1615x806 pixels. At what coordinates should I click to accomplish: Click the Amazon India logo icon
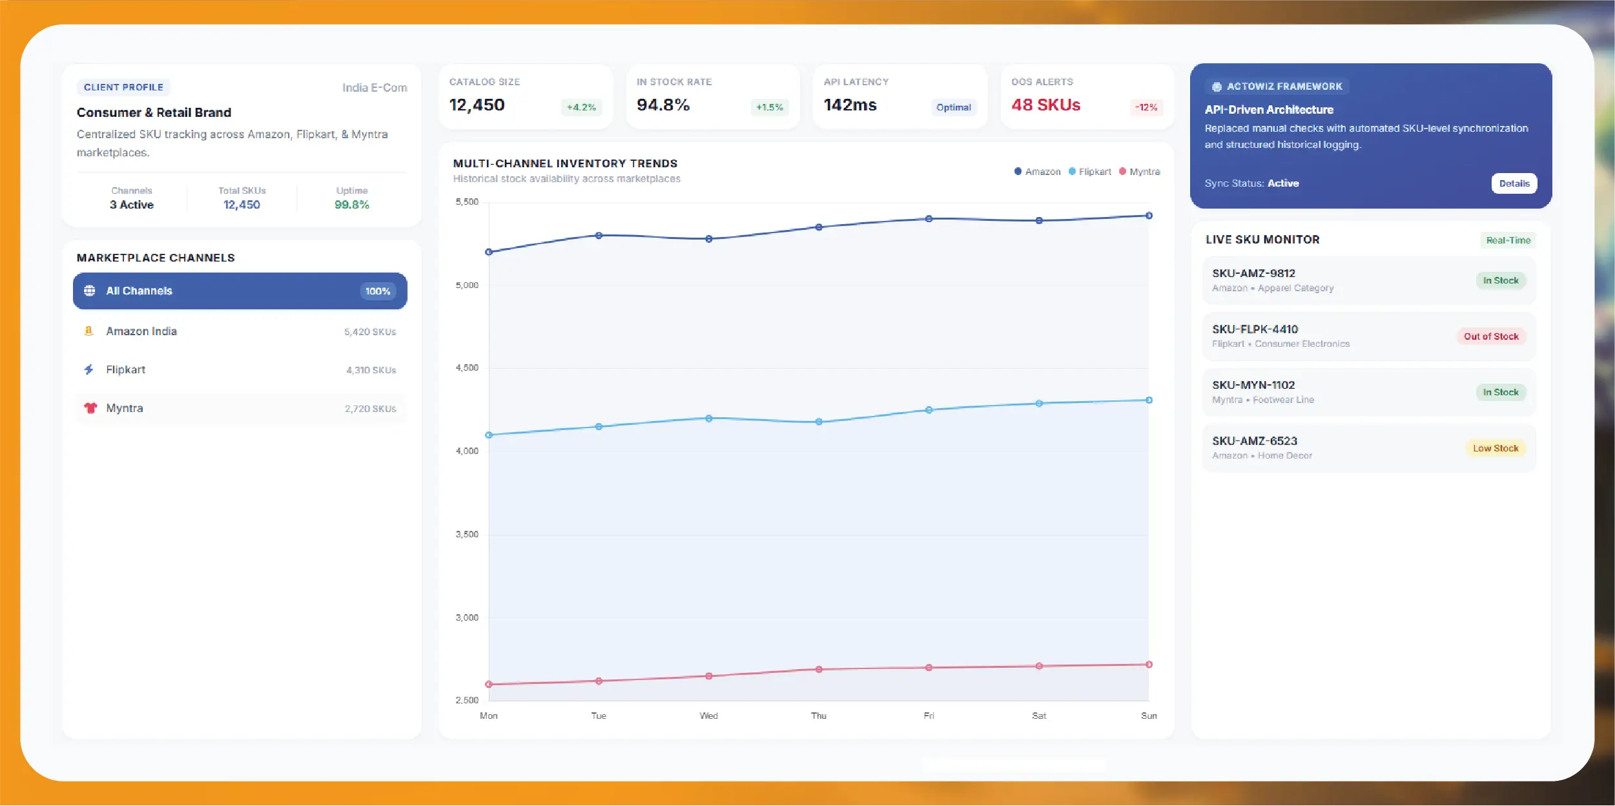(89, 331)
